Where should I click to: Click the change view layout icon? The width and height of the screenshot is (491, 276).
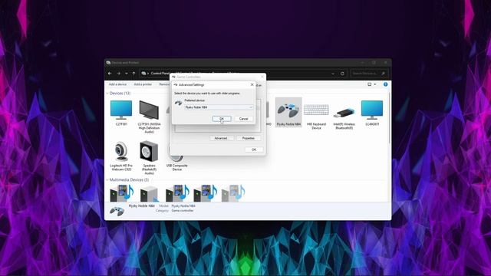point(370,84)
